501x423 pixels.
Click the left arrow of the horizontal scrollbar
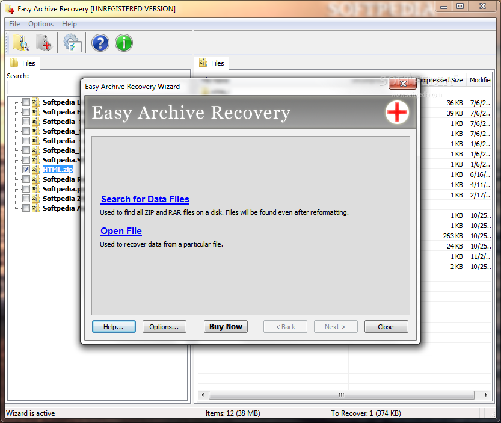[x=203, y=395]
